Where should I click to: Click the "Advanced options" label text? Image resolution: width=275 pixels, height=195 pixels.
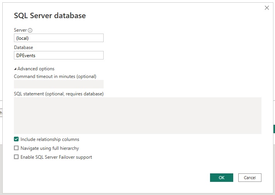click(36, 69)
